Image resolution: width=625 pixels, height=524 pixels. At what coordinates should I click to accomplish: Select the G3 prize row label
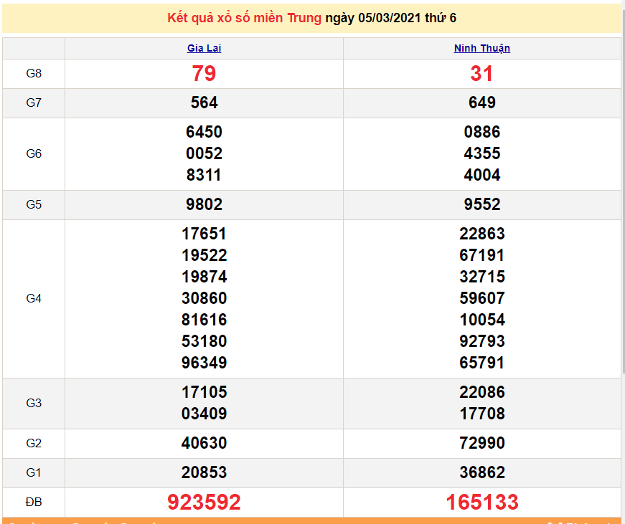point(34,403)
